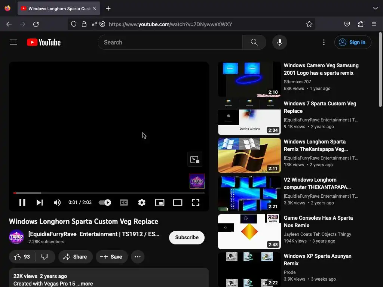Click the video title text

(83, 222)
